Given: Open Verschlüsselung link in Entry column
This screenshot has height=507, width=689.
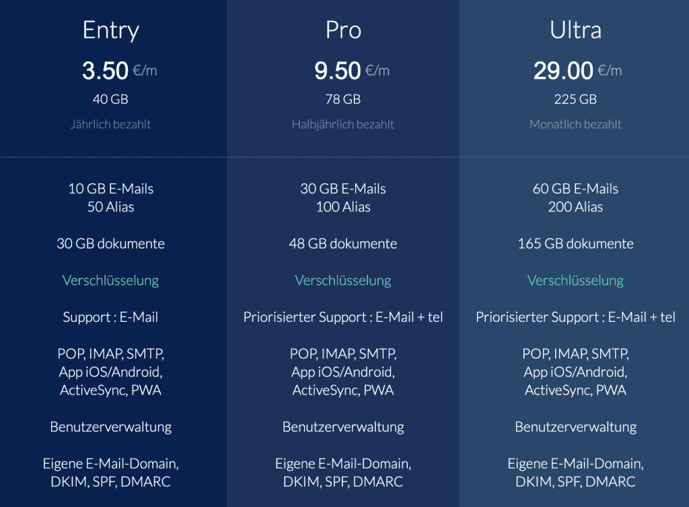Looking at the screenshot, I should pos(111,281).
